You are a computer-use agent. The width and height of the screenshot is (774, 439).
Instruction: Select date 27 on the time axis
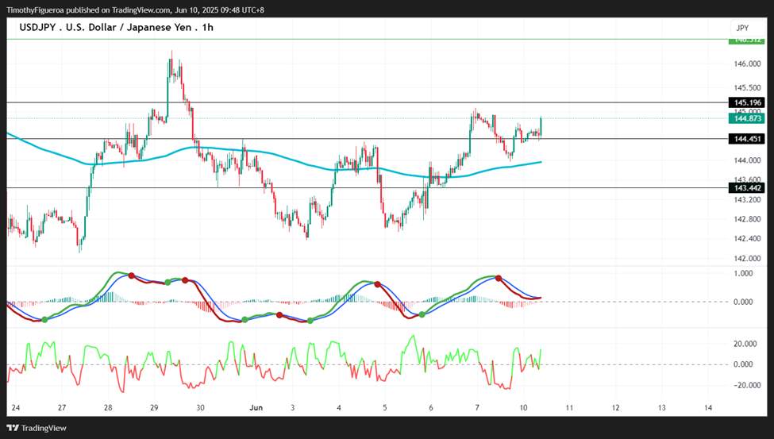[x=62, y=408]
